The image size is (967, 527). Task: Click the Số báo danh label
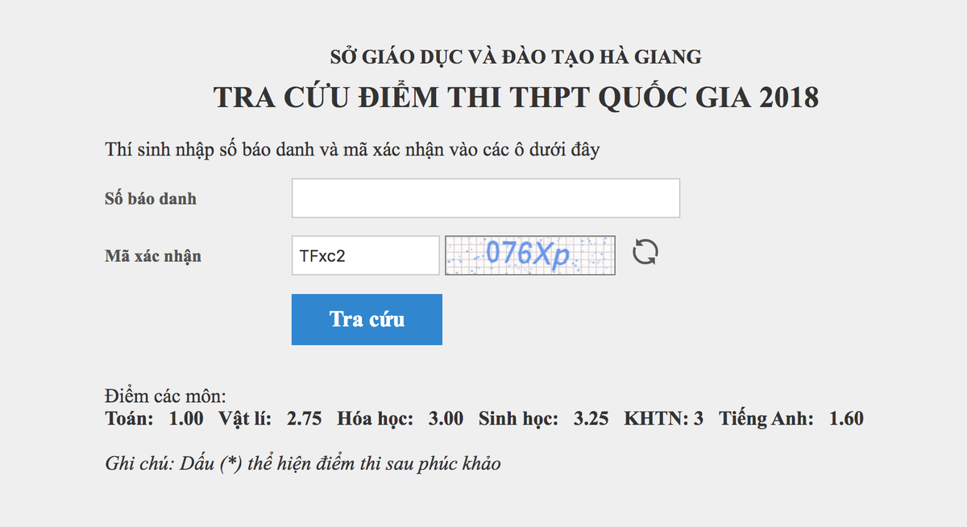[x=151, y=198]
